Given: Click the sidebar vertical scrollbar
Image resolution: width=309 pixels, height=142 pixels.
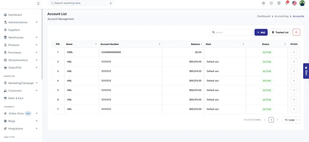Looking at the screenshot, I should 42,44.
